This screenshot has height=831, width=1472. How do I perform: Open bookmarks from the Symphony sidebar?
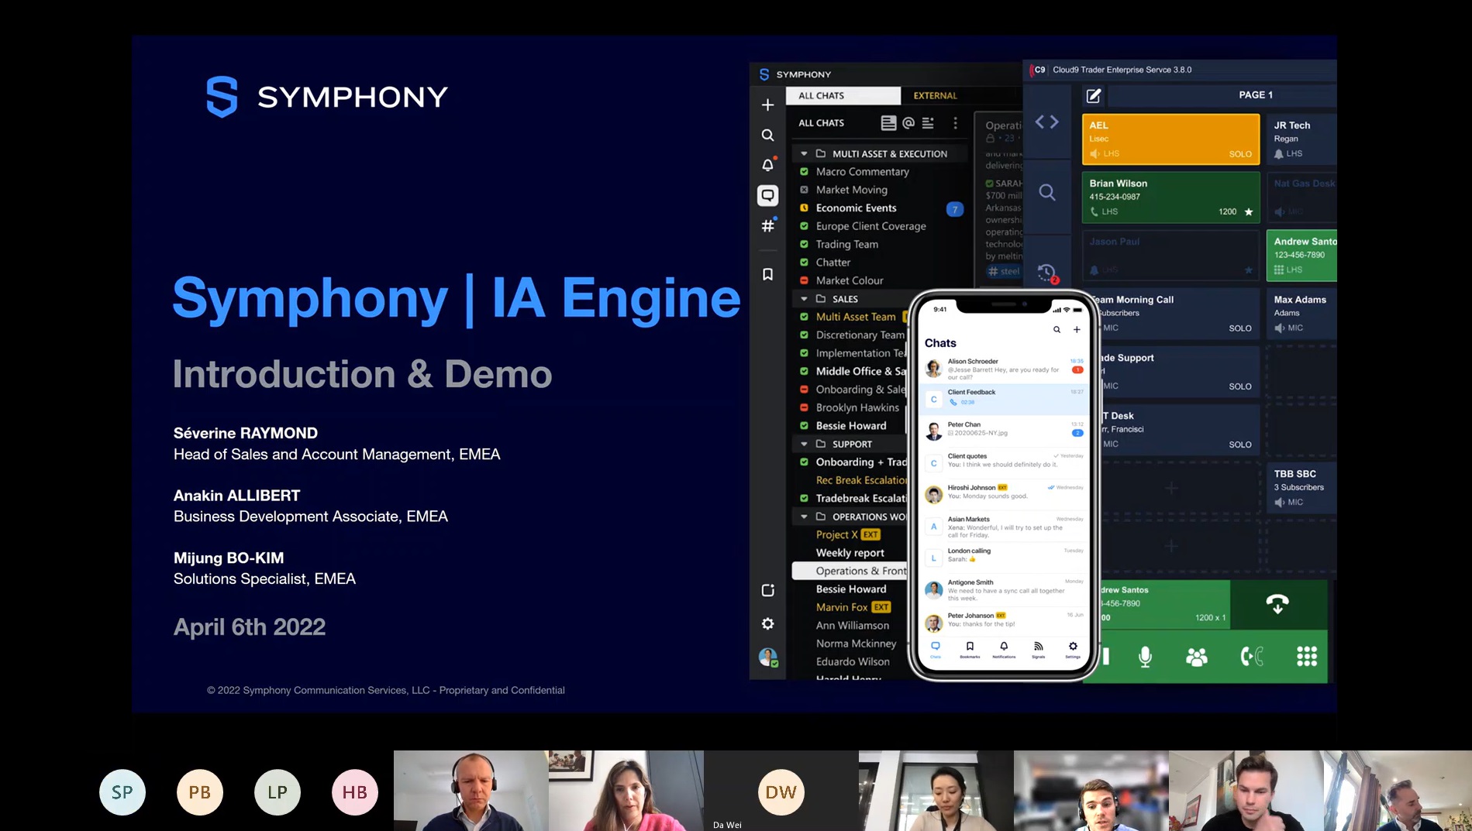[x=767, y=273]
